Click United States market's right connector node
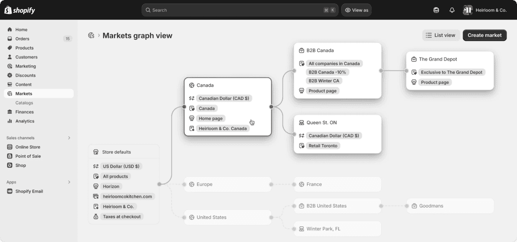 271,217
